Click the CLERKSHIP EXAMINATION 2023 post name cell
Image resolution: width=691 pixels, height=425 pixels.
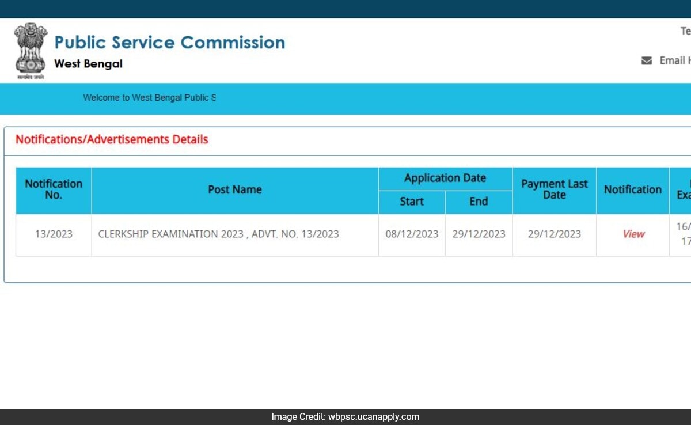coord(219,234)
